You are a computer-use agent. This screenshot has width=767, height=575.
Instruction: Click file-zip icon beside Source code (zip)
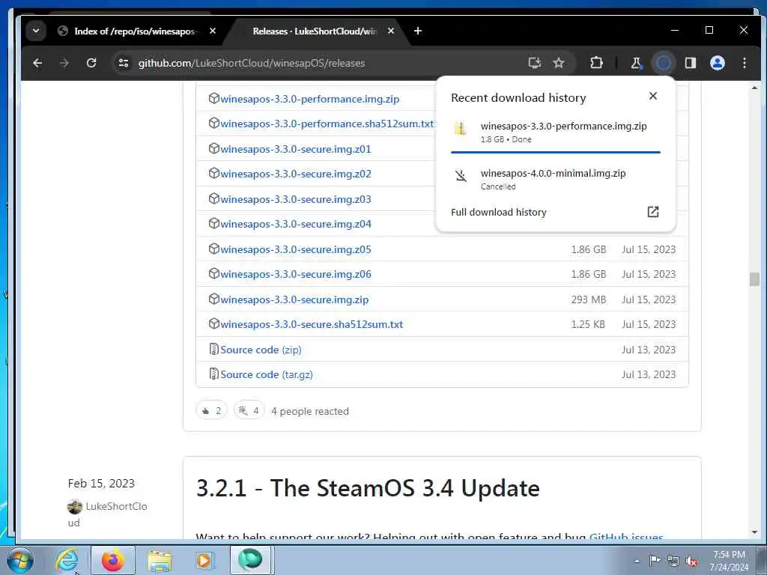[213, 349]
